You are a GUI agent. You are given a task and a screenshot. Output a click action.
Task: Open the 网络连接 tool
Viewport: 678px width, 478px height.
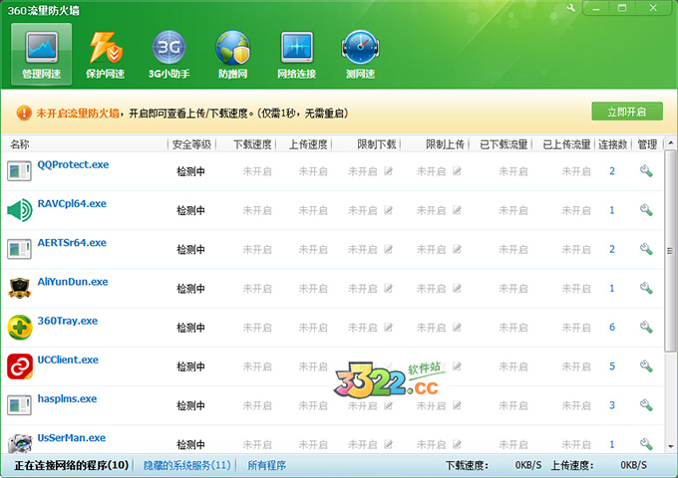point(296,54)
